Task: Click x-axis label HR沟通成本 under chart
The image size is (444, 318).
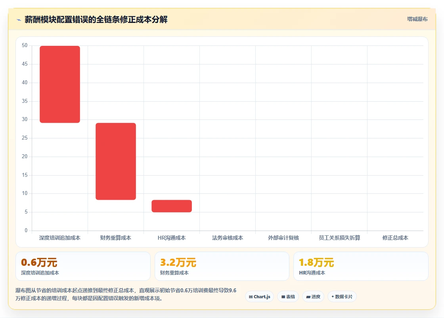Action: [172, 238]
